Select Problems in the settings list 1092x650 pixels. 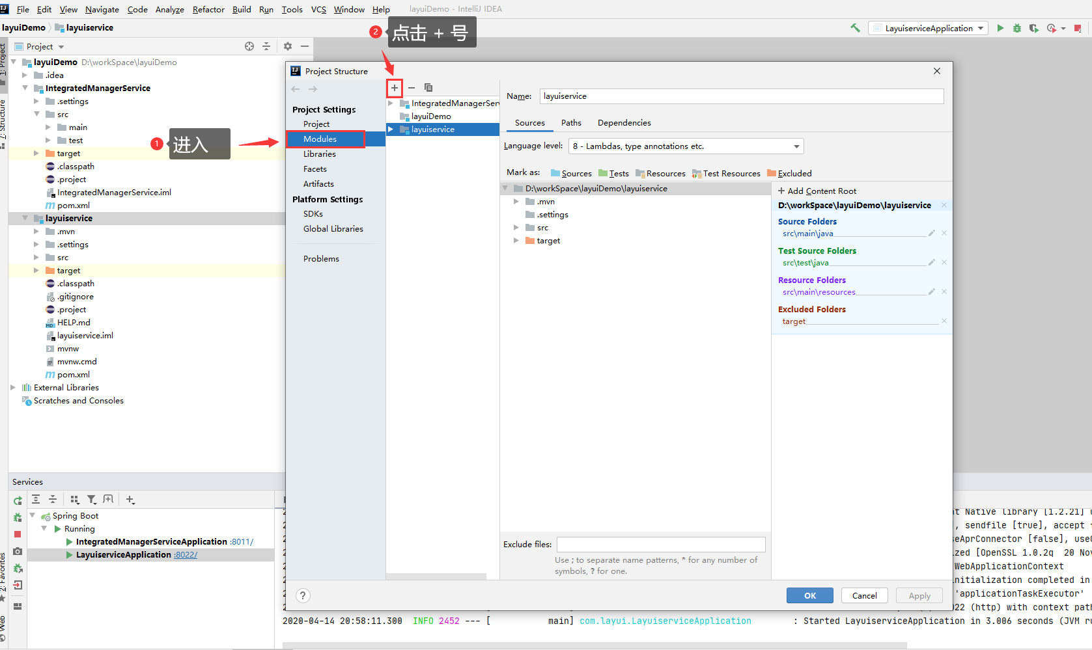point(321,258)
